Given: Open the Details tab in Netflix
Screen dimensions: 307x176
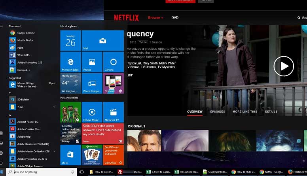Looking at the screenshot, I should [x=271, y=112].
